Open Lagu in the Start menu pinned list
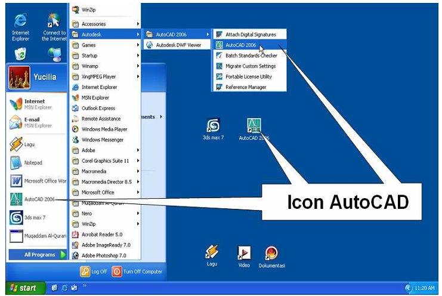The image size is (442, 296). (36, 144)
